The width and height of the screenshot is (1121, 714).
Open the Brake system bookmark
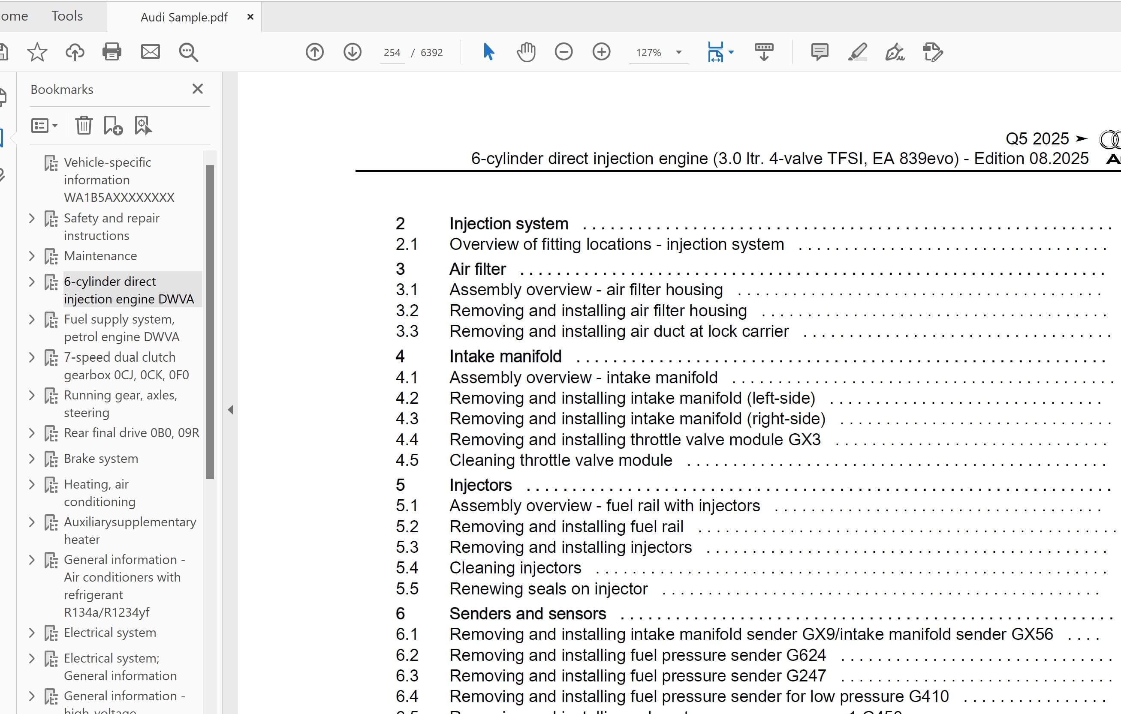coord(100,458)
